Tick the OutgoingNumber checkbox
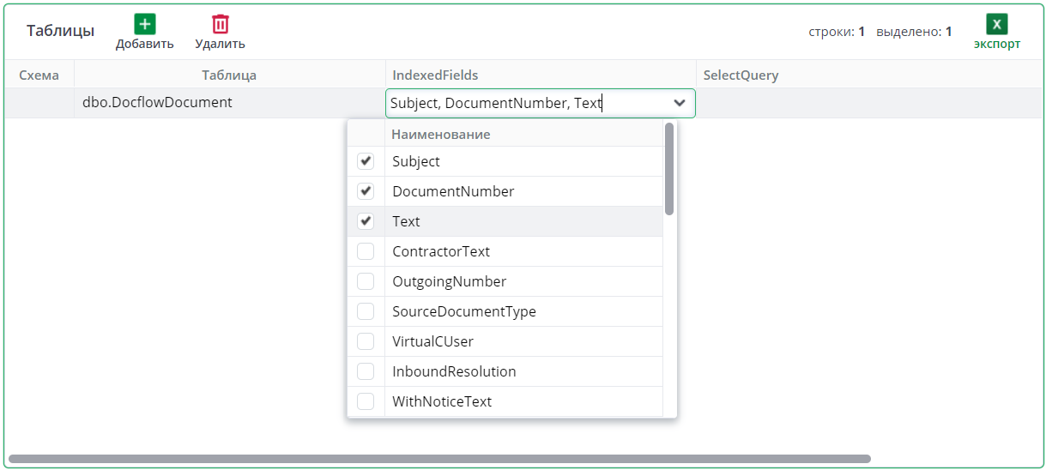 point(366,281)
